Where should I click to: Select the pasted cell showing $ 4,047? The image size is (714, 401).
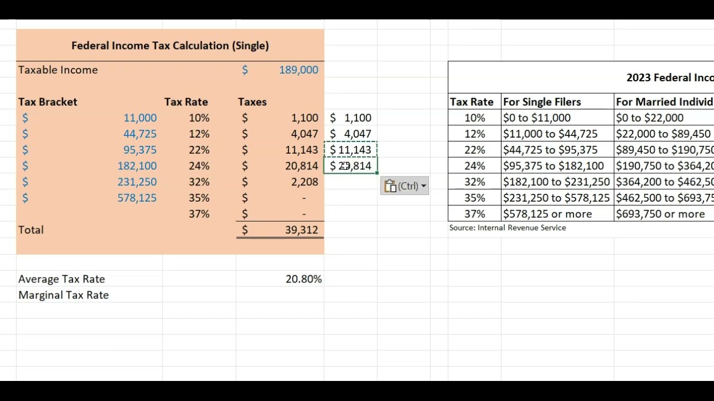coord(350,134)
